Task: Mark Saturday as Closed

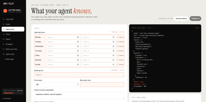Action: [118, 60]
